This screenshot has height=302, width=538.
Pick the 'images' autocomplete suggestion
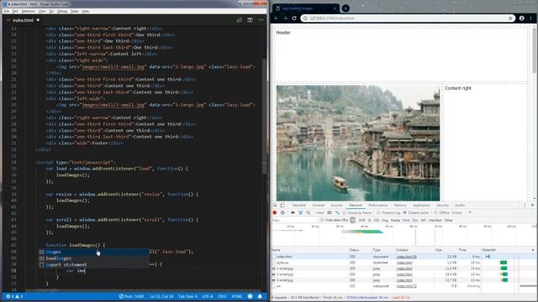click(93, 252)
